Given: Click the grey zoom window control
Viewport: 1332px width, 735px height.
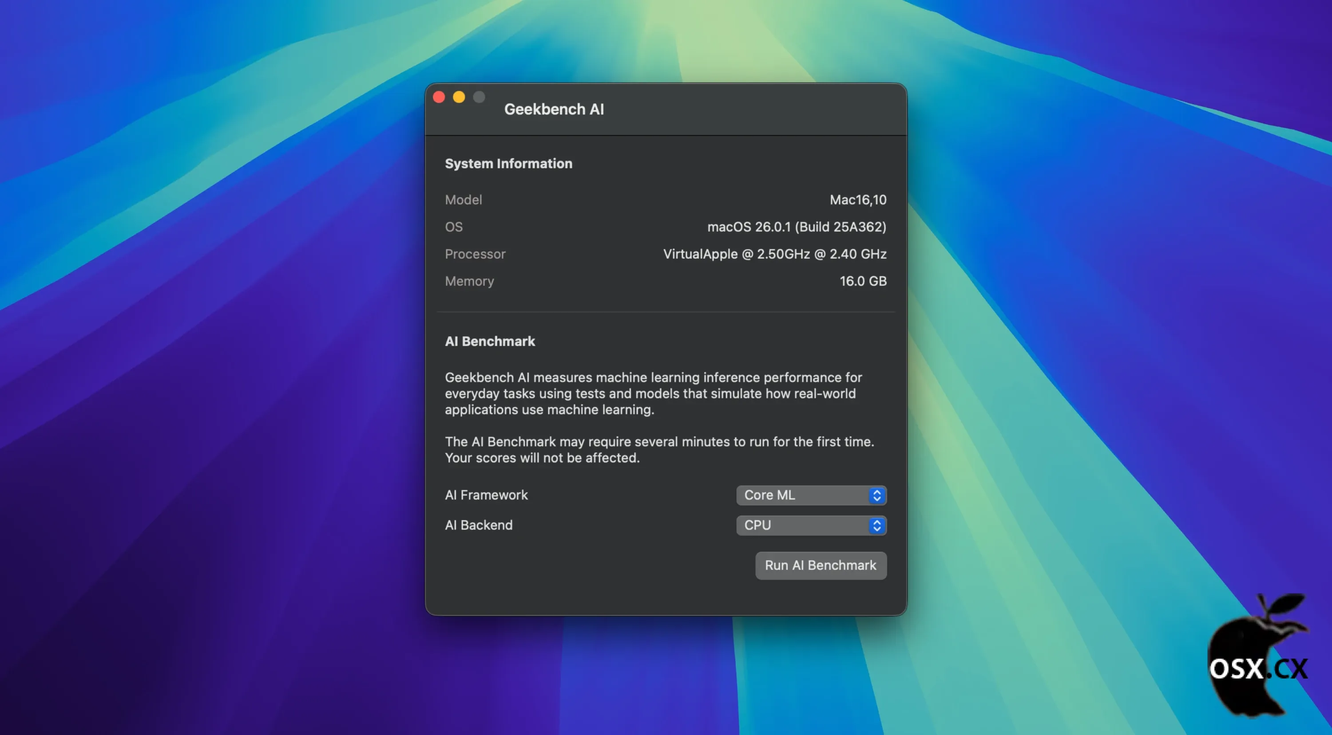Looking at the screenshot, I should coord(479,97).
